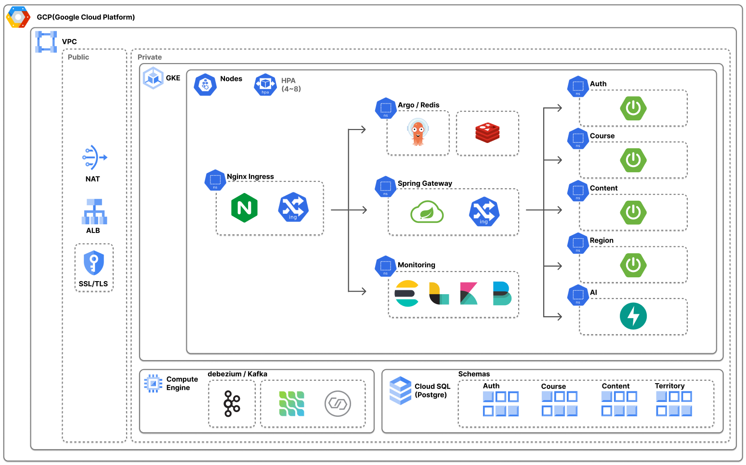
Task: Select the "Territory" schema label
Action: [669, 386]
